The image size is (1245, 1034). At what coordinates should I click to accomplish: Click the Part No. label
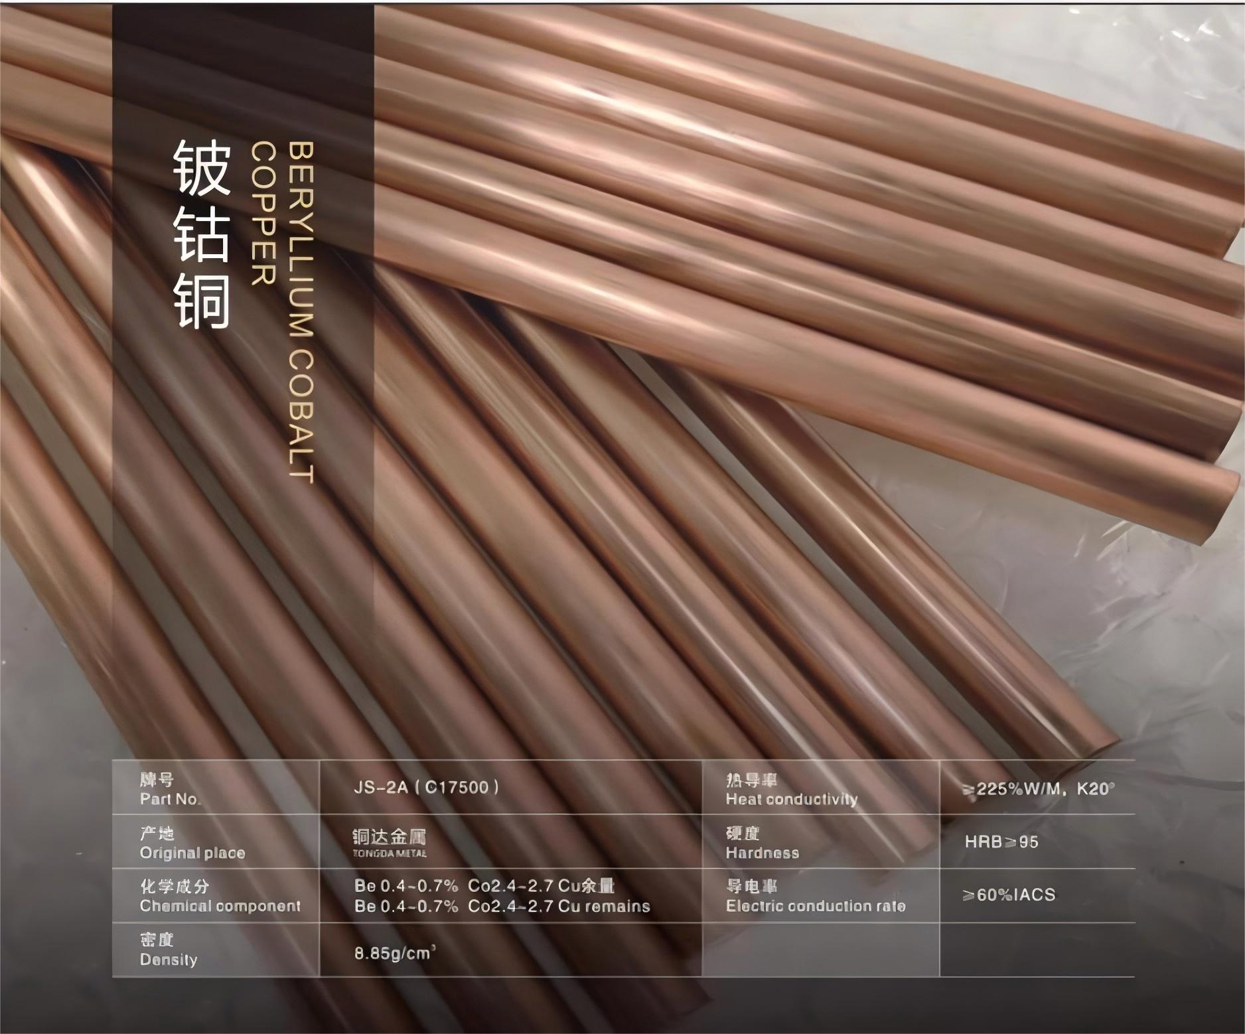click(170, 799)
